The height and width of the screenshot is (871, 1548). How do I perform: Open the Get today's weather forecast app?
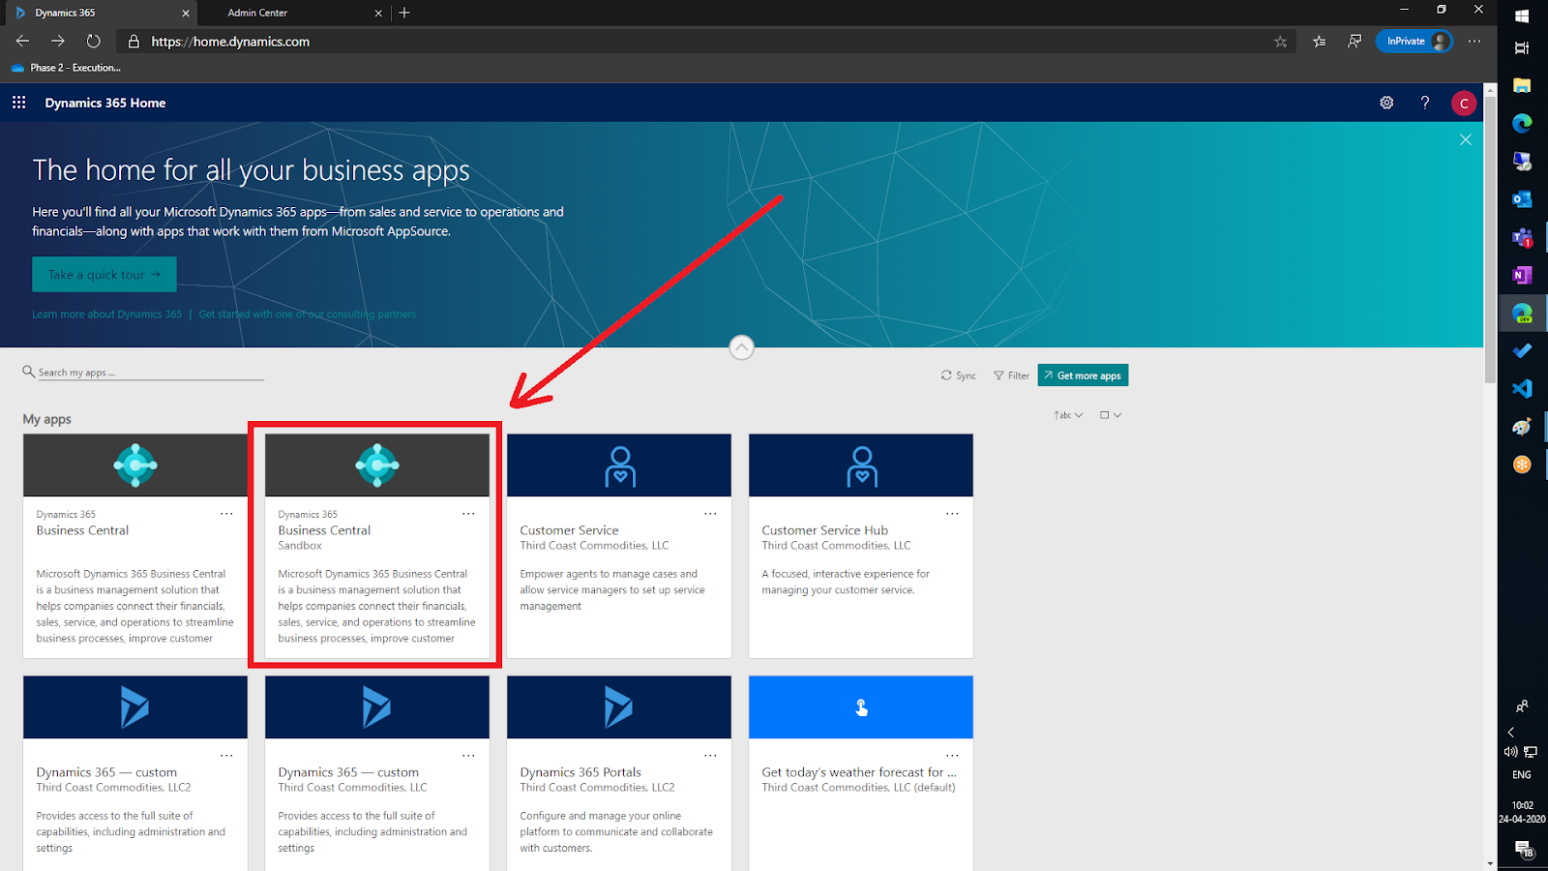[x=861, y=773]
